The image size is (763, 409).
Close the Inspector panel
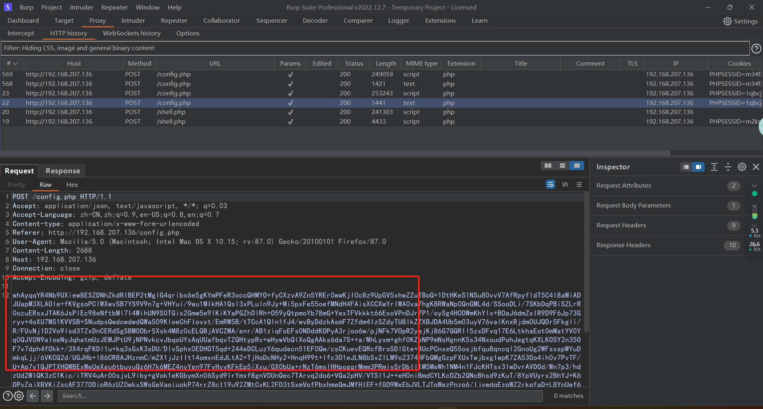point(756,167)
